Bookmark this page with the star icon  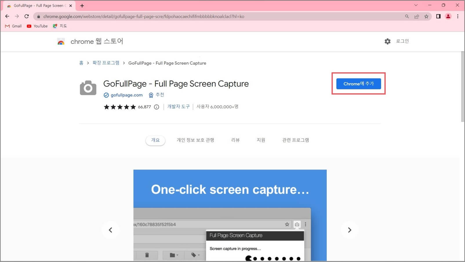tap(426, 17)
